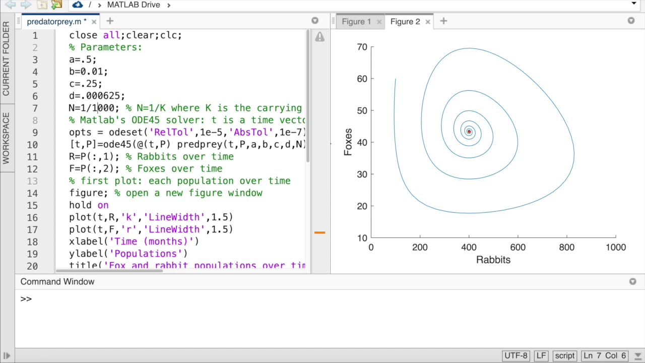This screenshot has width=645, height=363.
Task: Expand the chevron after MATLAB Drive
Action: (x=169, y=5)
